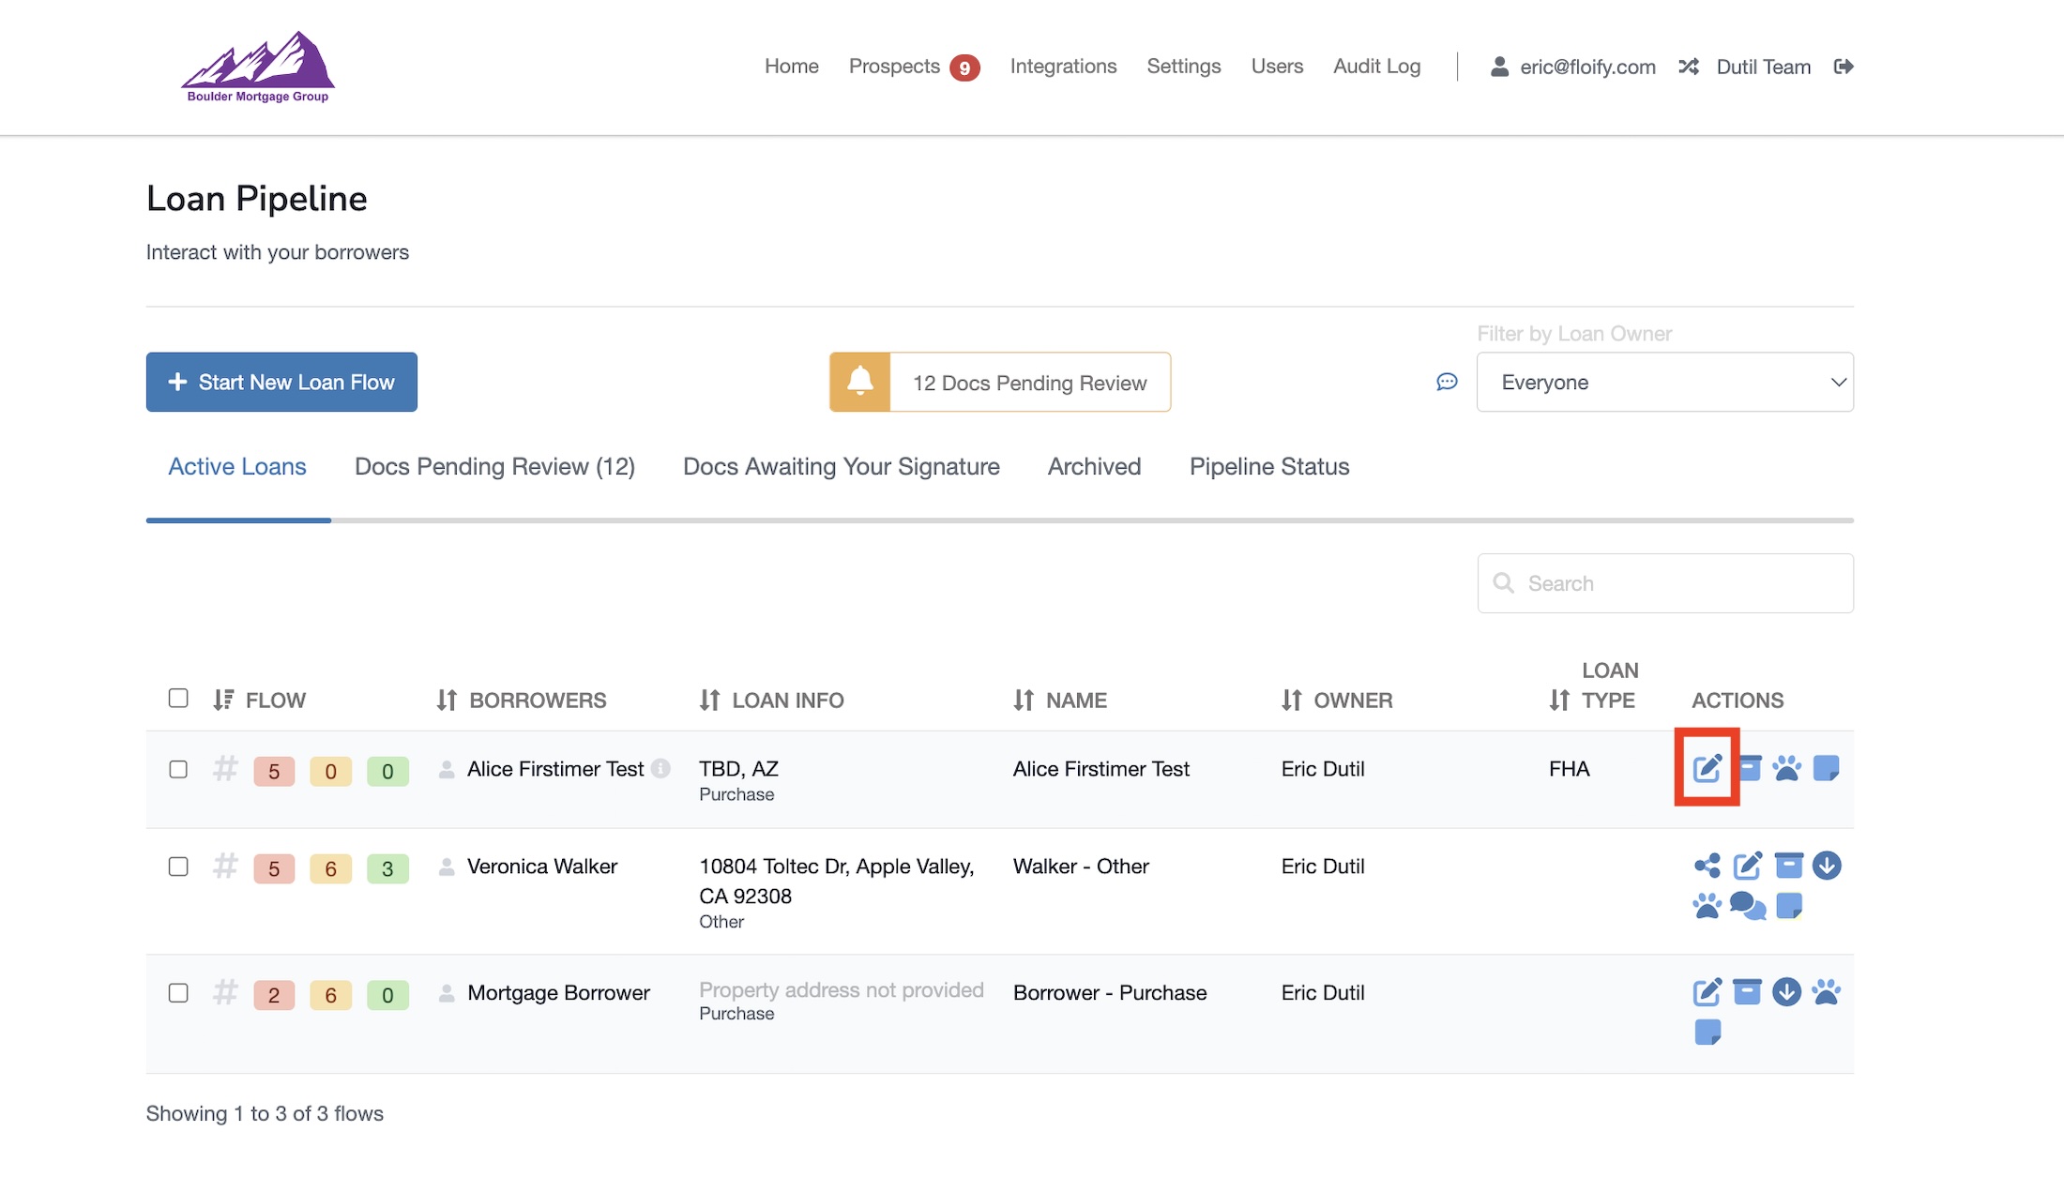
Task: Click the 12 Docs Pending Review button
Action: 1000,383
